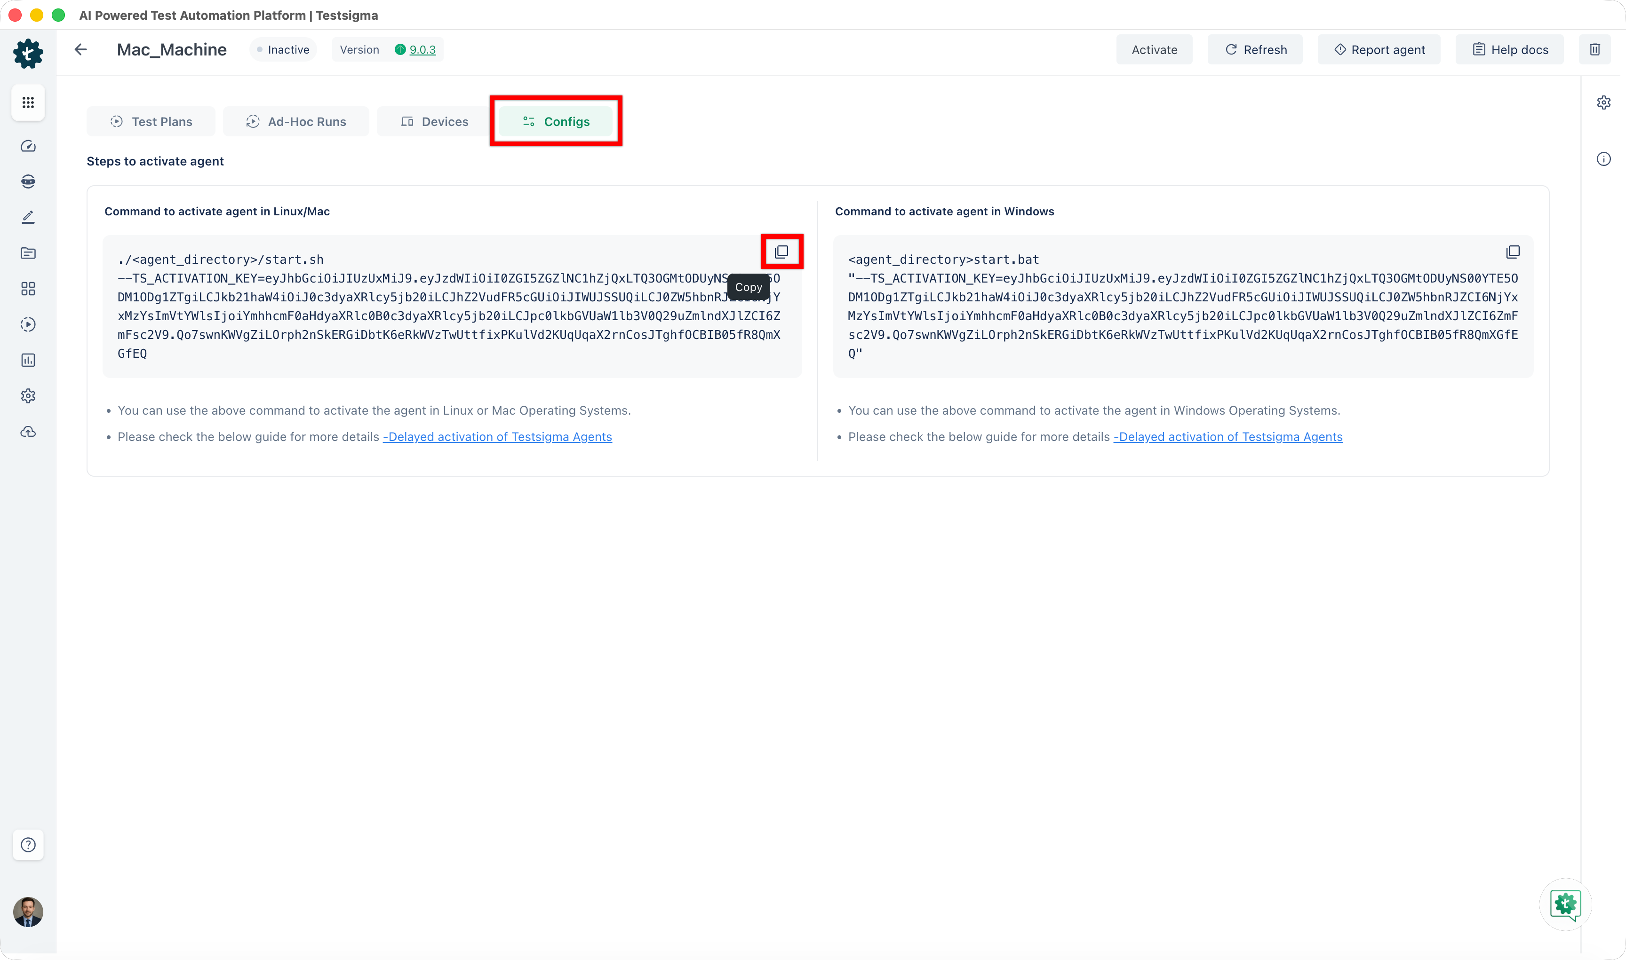Click the Version label

359,50
